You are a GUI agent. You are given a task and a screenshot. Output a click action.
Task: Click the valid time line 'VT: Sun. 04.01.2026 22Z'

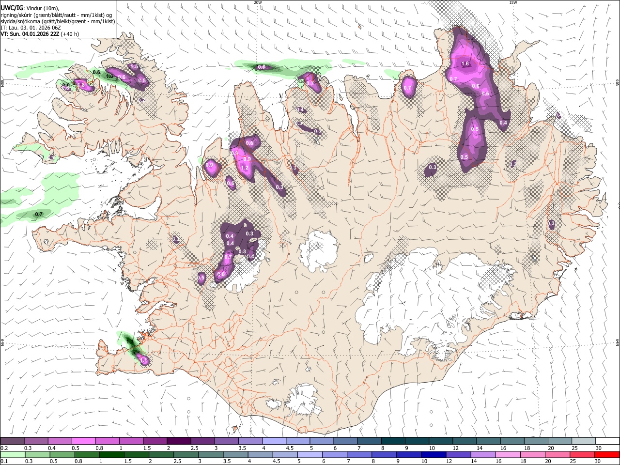click(30, 34)
